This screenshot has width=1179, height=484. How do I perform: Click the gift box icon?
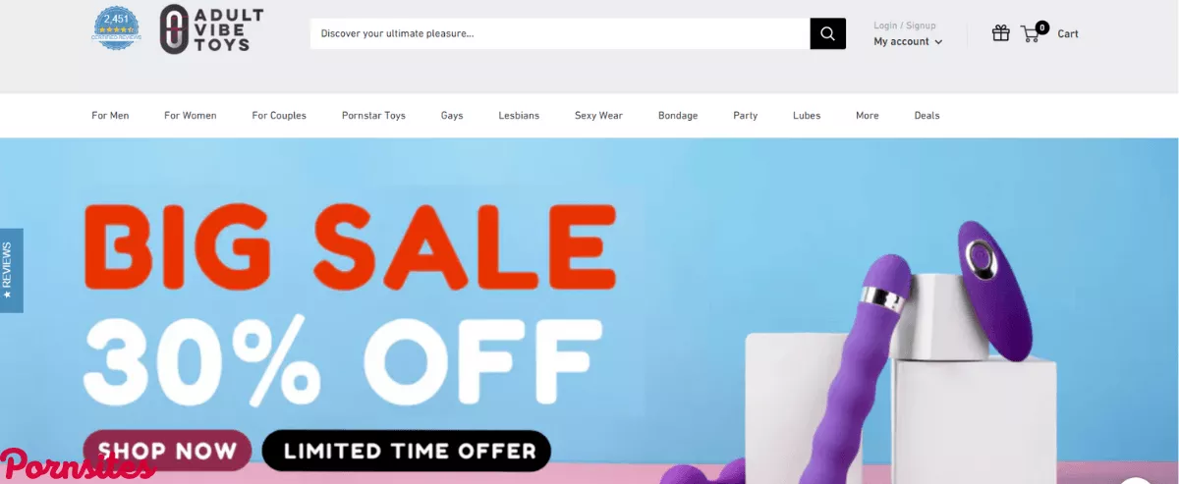tap(1000, 33)
